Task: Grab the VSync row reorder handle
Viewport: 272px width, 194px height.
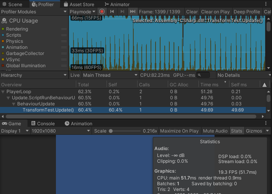Action: 64,60
